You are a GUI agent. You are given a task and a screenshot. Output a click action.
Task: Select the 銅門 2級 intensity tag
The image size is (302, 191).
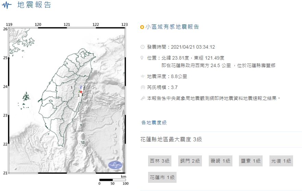pyautogui.click(x=190, y=161)
